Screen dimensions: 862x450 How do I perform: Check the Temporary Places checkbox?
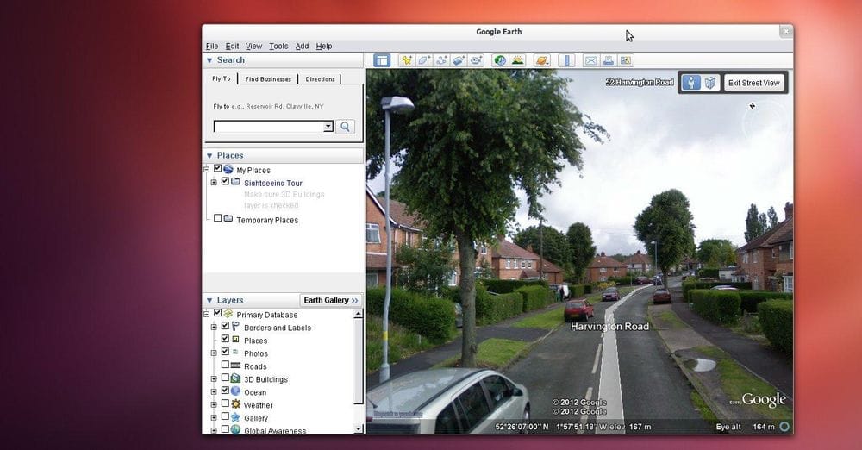click(218, 218)
